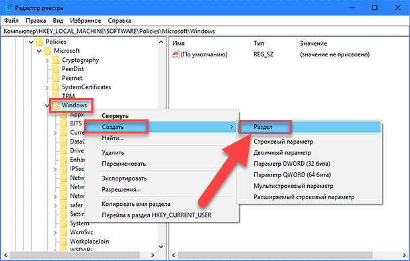The height and width of the screenshot is (261, 410).
Task: Click the BITS folder icon
Action: point(64,123)
